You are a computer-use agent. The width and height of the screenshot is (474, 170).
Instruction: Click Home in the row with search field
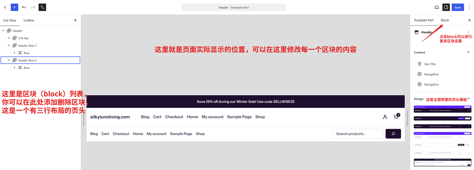click(138, 134)
